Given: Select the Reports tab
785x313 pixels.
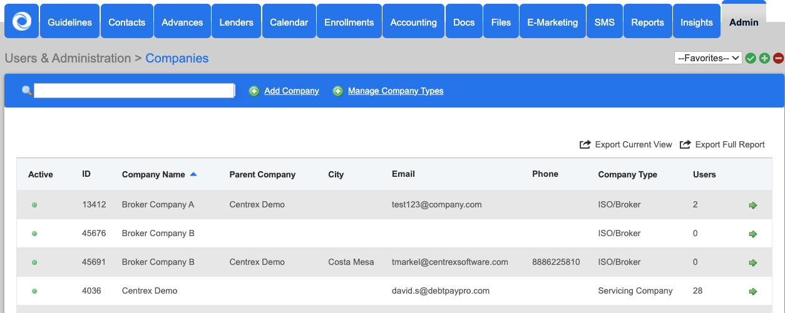Looking at the screenshot, I should (647, 22).
